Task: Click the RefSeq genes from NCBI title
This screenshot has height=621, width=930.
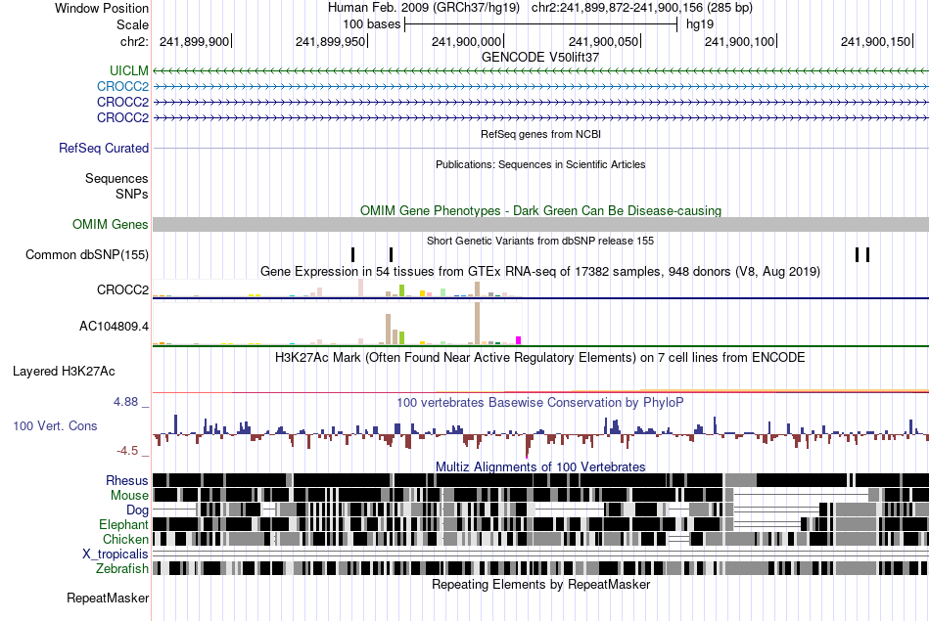Action: point(541,135)
